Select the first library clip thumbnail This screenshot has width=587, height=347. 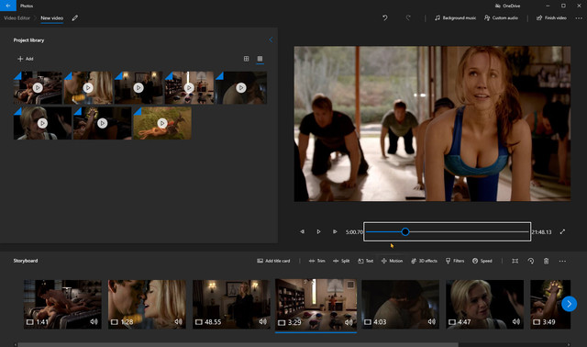(x=38, y=88)
